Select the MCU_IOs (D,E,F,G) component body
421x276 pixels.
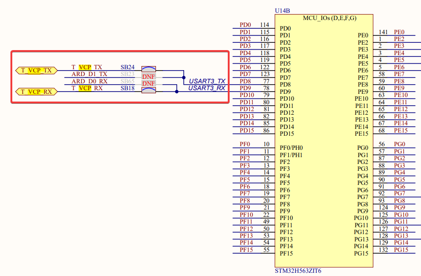click(x=323, y=137)
